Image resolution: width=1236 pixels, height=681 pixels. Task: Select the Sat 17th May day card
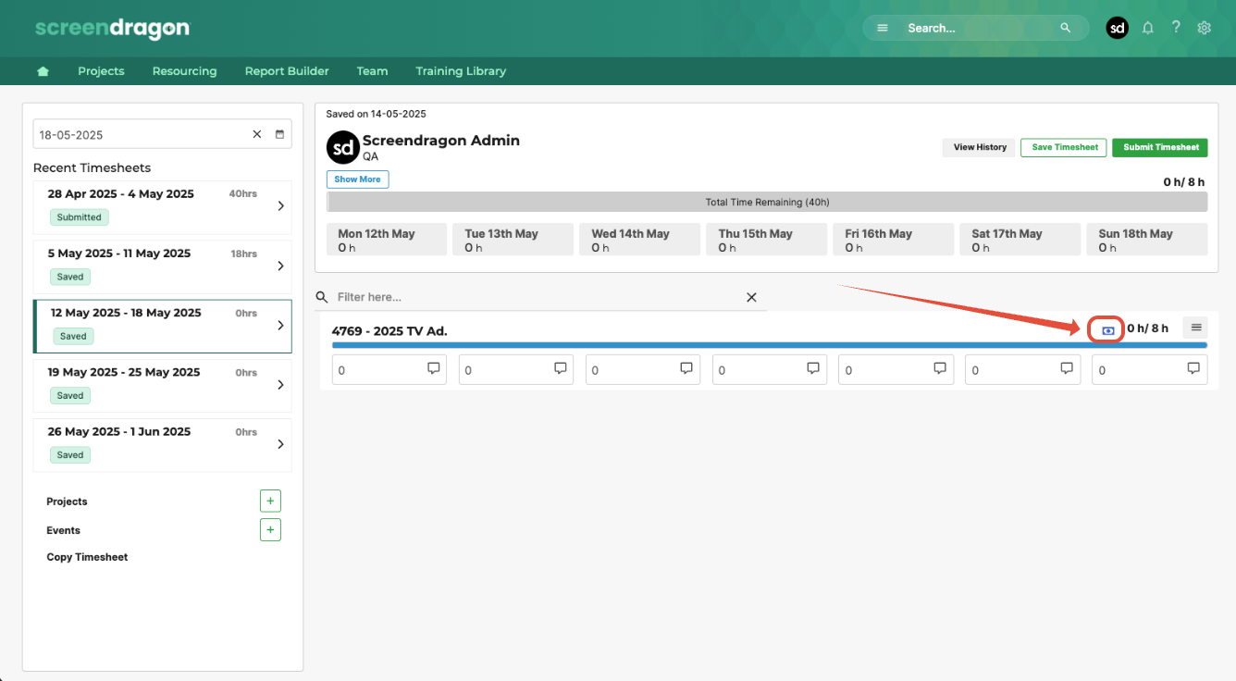point(1020,240)
